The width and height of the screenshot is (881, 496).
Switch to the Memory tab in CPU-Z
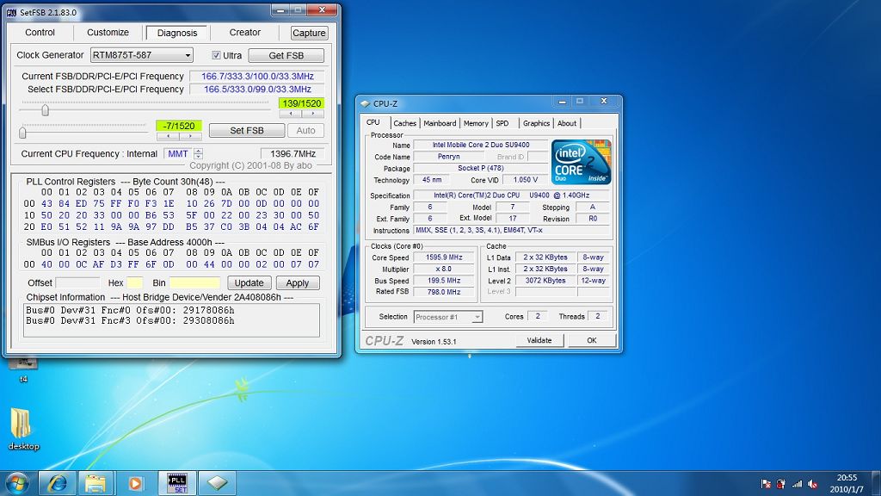476,123
